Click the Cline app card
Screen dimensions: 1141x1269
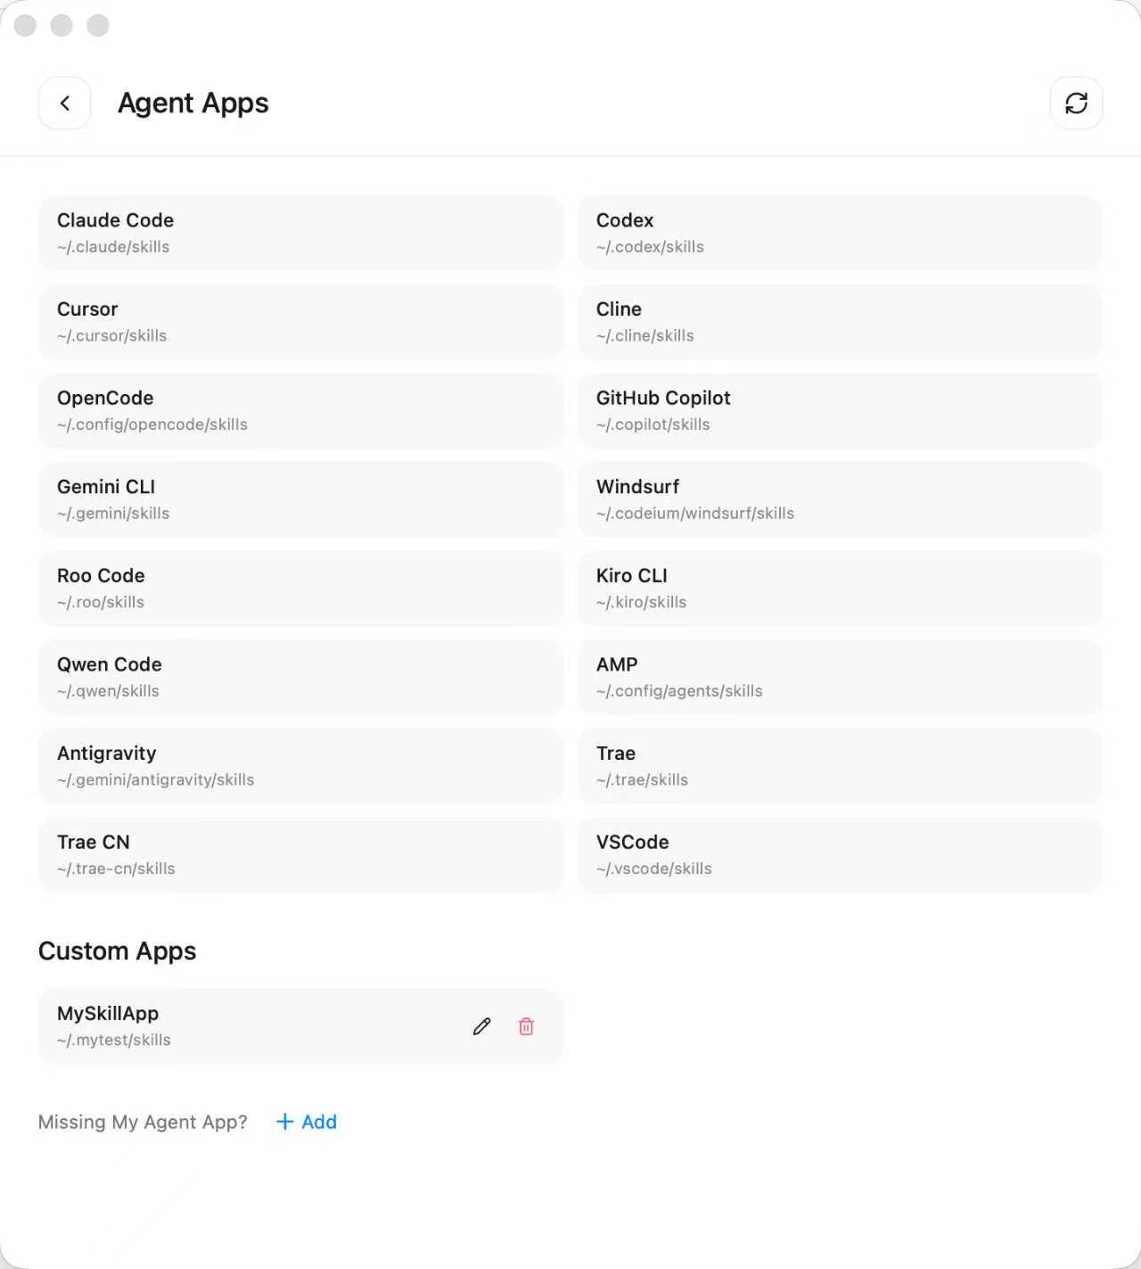click(840, 322)
